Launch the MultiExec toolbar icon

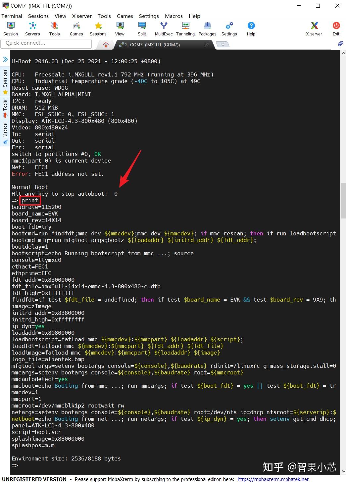(x=164, y=29)
